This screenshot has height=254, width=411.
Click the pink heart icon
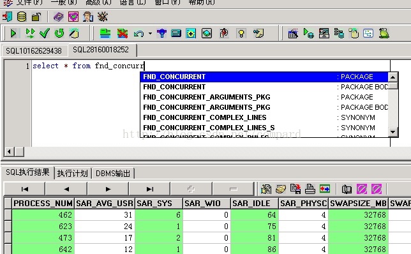(73, 17)
